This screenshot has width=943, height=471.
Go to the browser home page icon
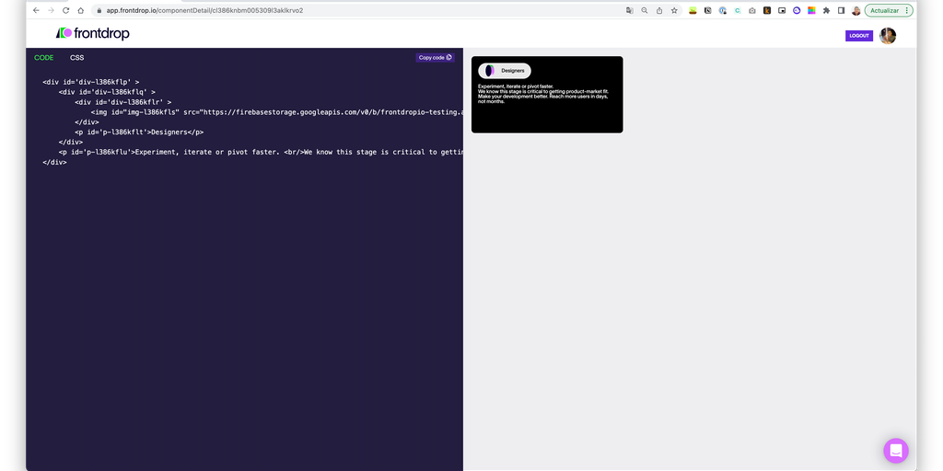pyautogui.click(x=81, y=10)
